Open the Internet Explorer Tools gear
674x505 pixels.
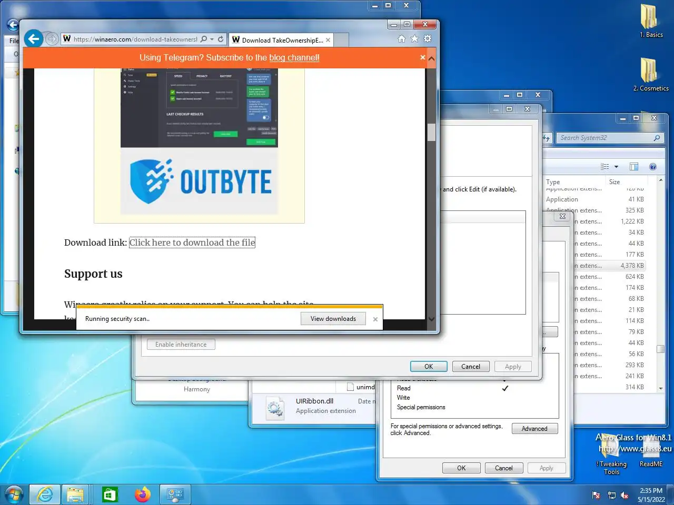tap(428, 39)
